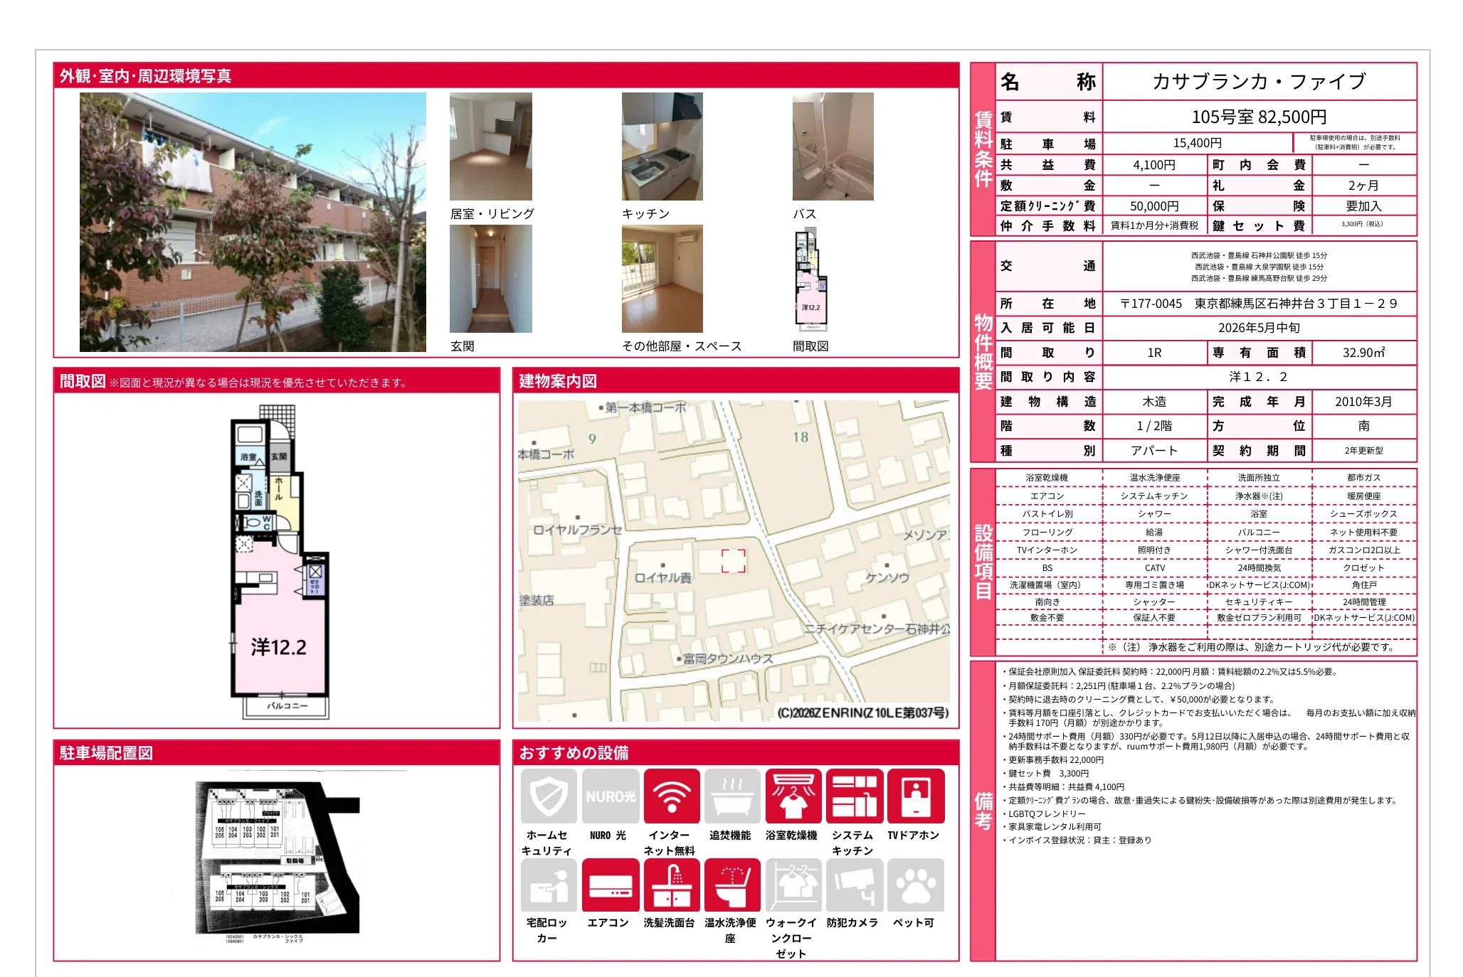Click the 宅配ロッカー icon
Viewport: 1463px width, 977px height.
tap(548, 885)
